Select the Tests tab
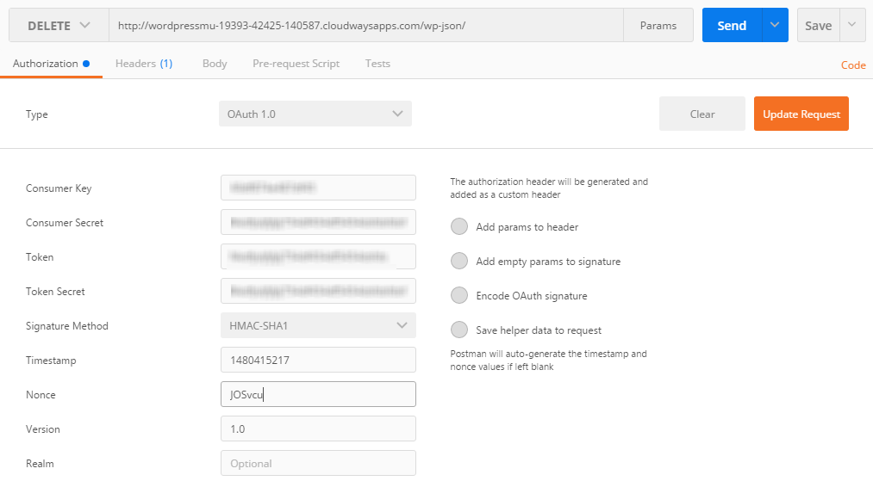Viewport: 873px width, 481px height. 377,64
